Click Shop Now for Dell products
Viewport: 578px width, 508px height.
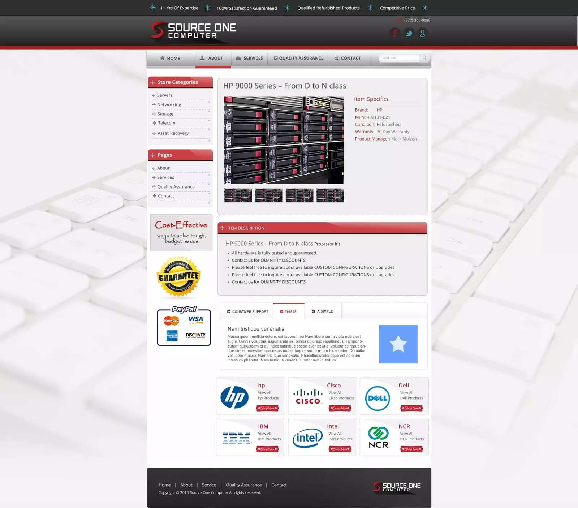[x=411, y=408]
